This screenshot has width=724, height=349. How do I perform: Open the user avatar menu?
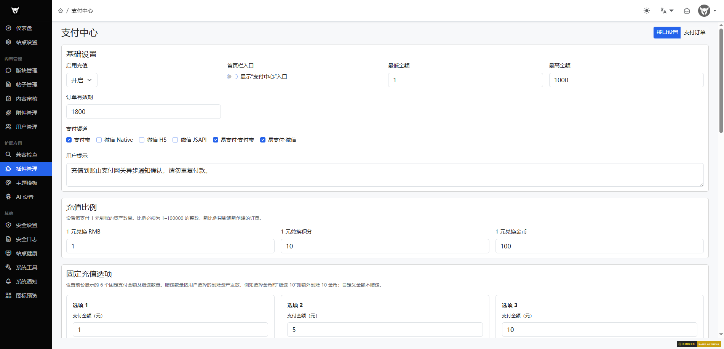(x=707, y=11)
